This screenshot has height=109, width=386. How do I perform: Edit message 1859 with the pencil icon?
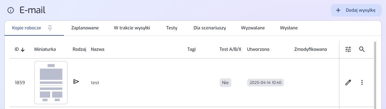click(x=348, y=82)
